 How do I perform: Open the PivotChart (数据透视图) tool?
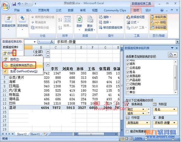[x=136, y=17]
